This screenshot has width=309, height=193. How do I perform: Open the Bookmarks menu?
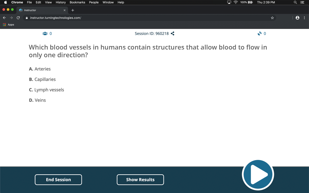78,2
